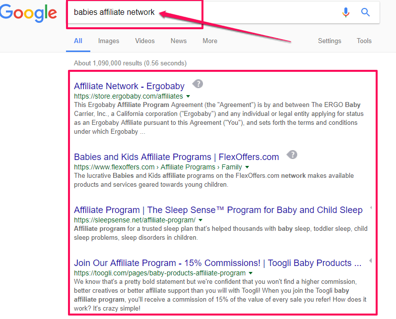This screenshot has height=319, width=396.
Task: Open The Sleep Sense Affiliate Program result
Action: coord(218,210)
